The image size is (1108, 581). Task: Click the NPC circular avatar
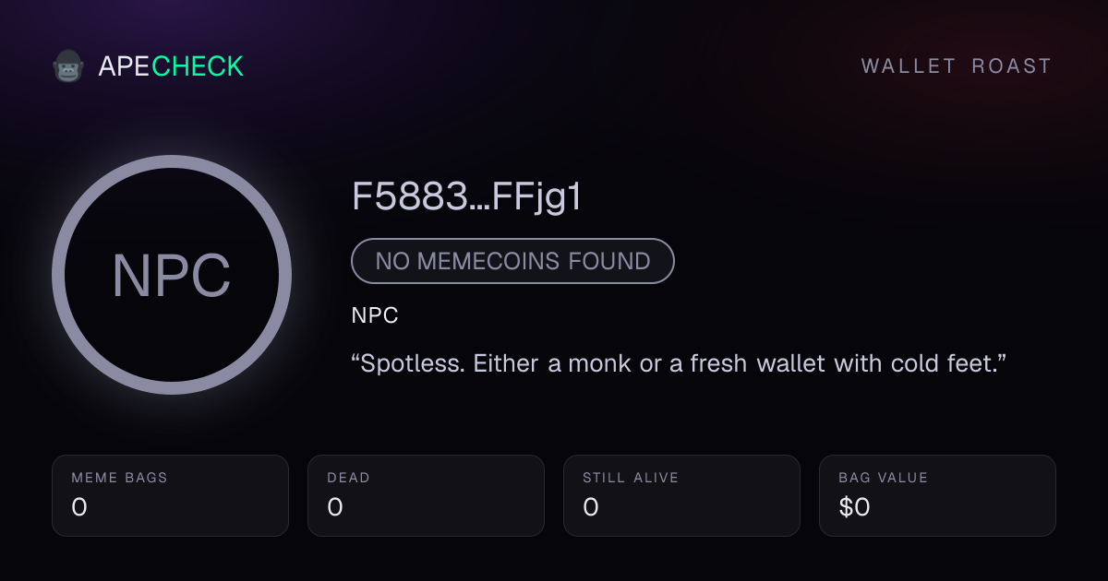(172, 275)
